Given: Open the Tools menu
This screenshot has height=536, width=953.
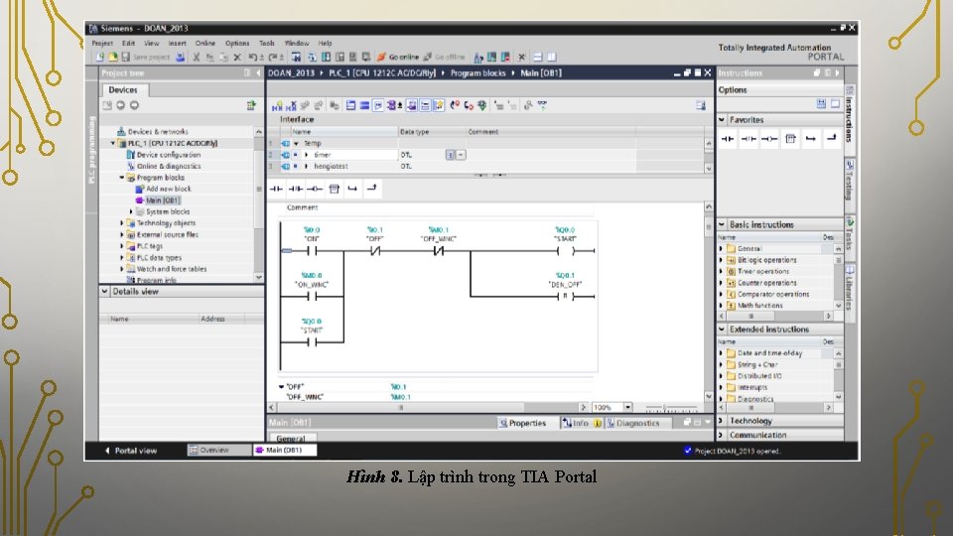Looking at the screenshot, I should pyautogui.click(x=267, y=43).
